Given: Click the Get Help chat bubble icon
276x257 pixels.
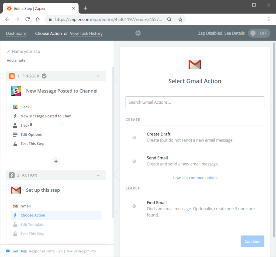Looking at the screenshot, I should 8,251.
